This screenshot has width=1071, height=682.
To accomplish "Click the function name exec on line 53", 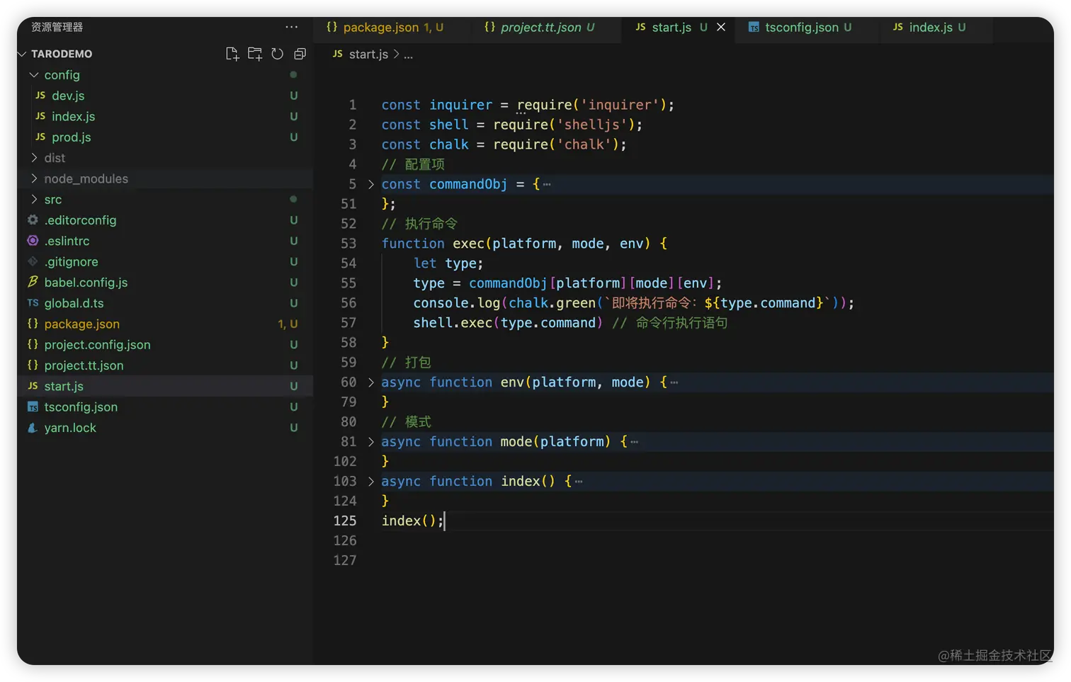I will [468, 244].
